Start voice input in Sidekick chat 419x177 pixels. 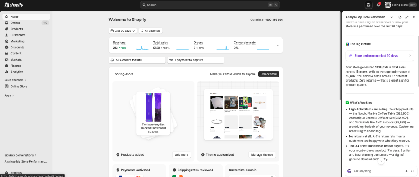412,171
